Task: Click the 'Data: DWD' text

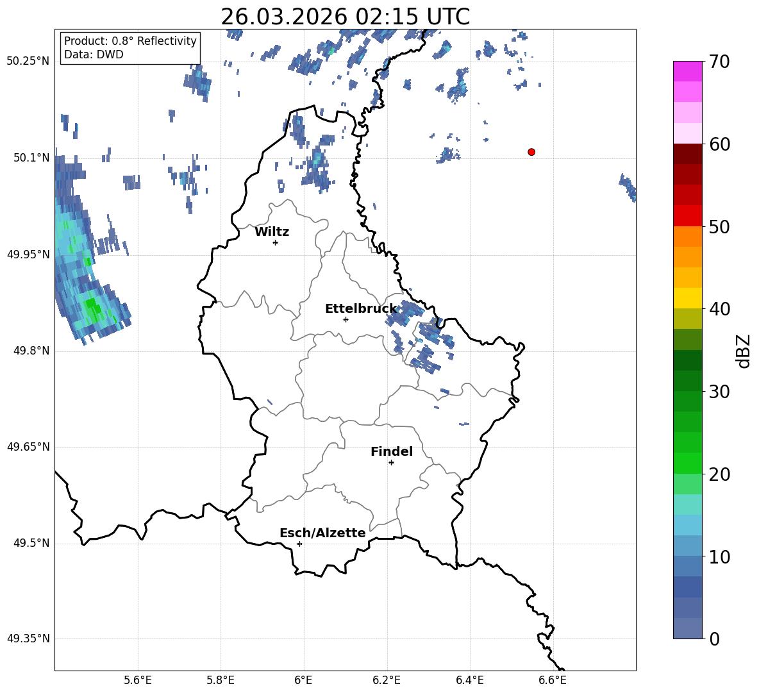Action: [94, 54]
